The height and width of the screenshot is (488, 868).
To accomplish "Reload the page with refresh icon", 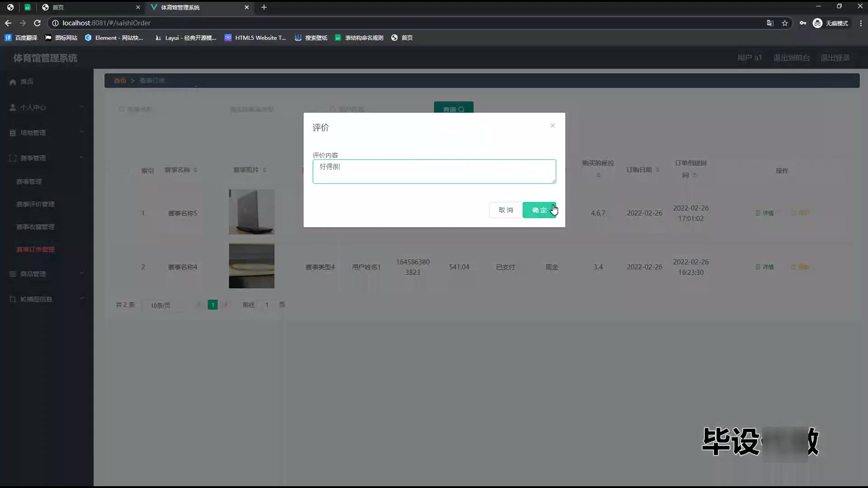I will point(38,23).
